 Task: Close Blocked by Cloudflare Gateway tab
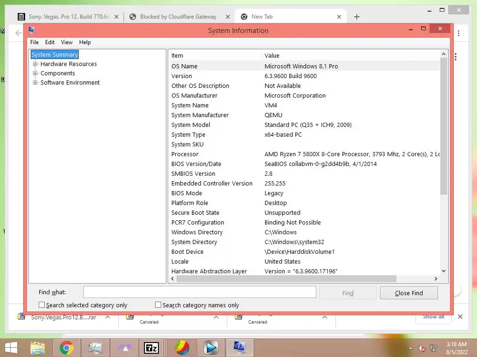pos(227,17)
